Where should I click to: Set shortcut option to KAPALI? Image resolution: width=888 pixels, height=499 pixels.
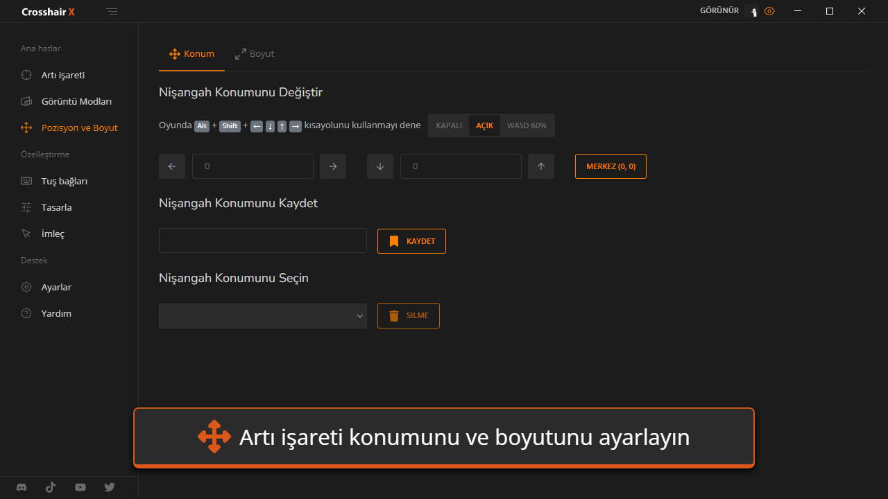[449, 125]
